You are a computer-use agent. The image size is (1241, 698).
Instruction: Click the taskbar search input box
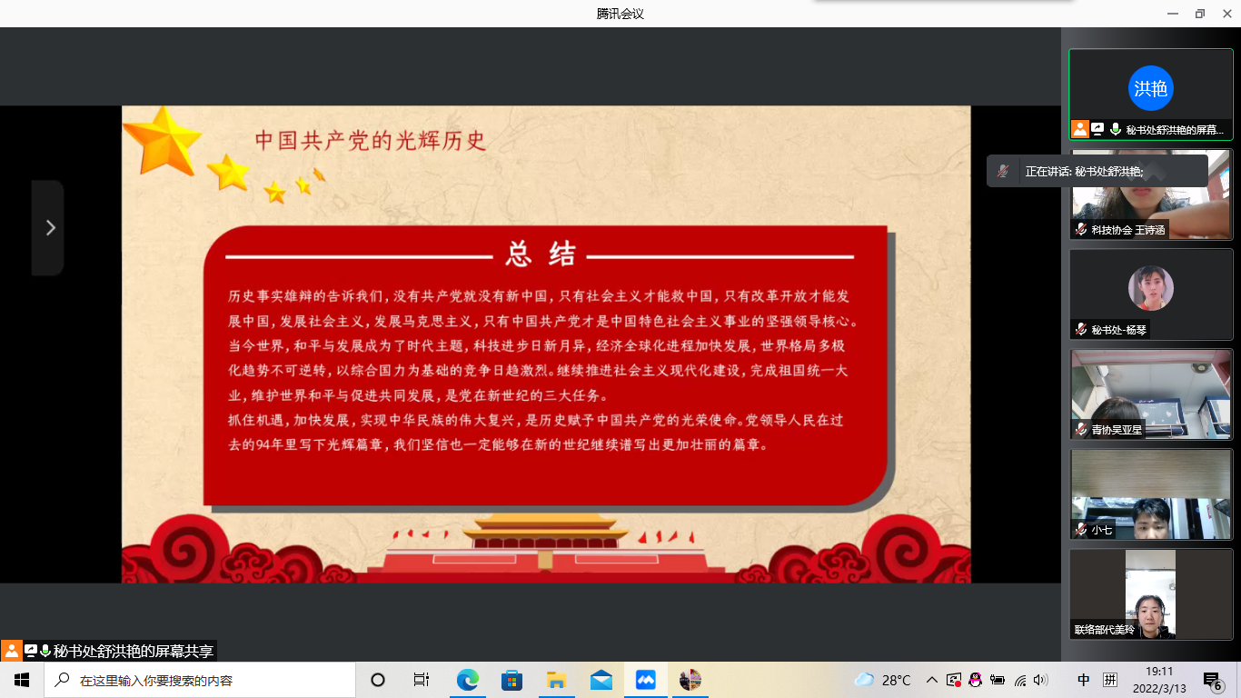(x=200, y=680)
